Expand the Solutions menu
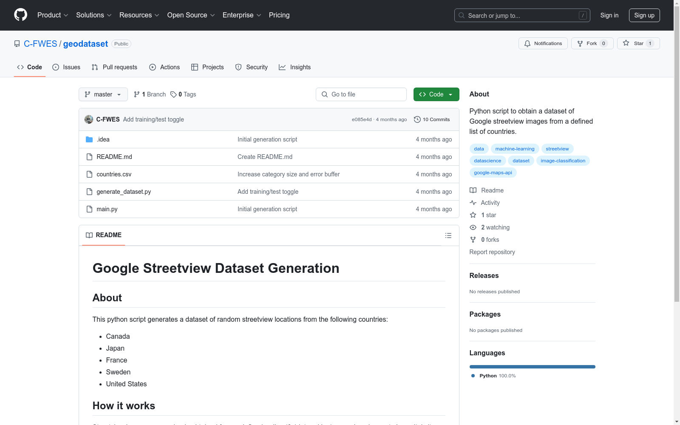Screen dimensions: 680x425 point(94,15)
